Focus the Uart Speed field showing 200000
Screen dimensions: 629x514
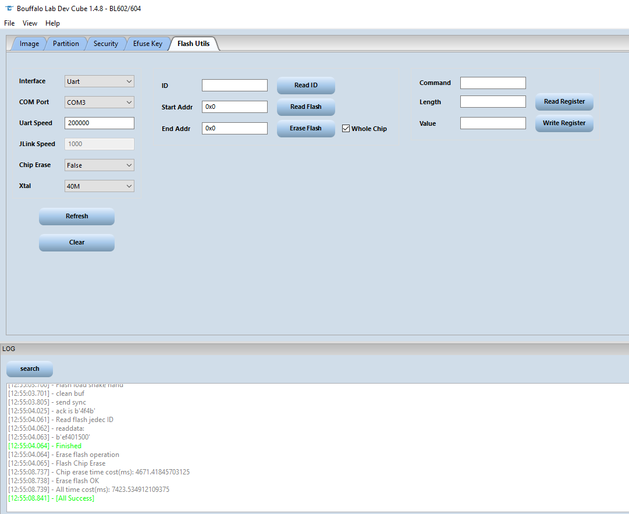coord(99,123)
